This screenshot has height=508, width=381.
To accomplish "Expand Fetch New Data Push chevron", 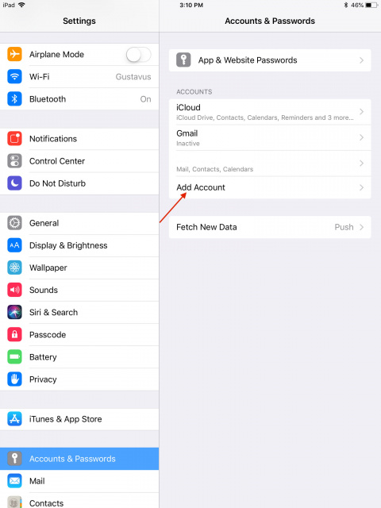I will pyautogui.click(x=362, y=228).
